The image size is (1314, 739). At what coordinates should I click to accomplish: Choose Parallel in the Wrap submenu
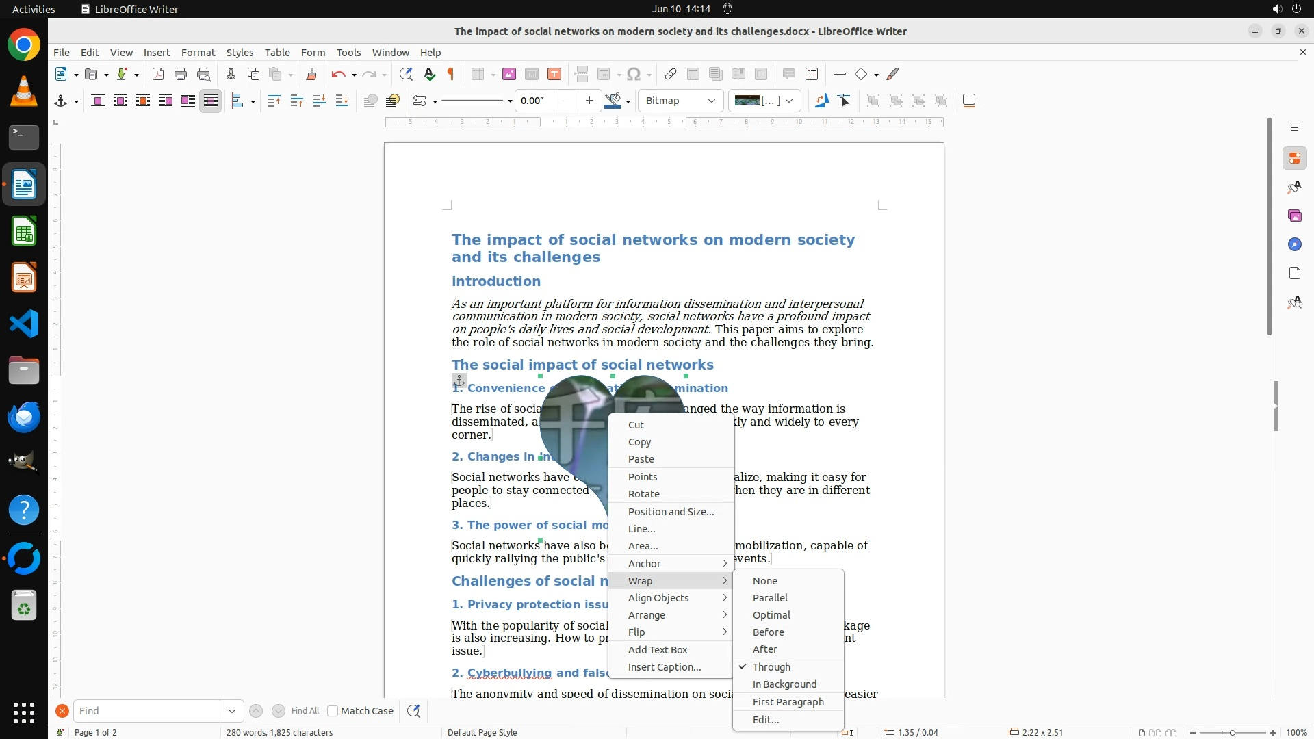click(770, 598)
